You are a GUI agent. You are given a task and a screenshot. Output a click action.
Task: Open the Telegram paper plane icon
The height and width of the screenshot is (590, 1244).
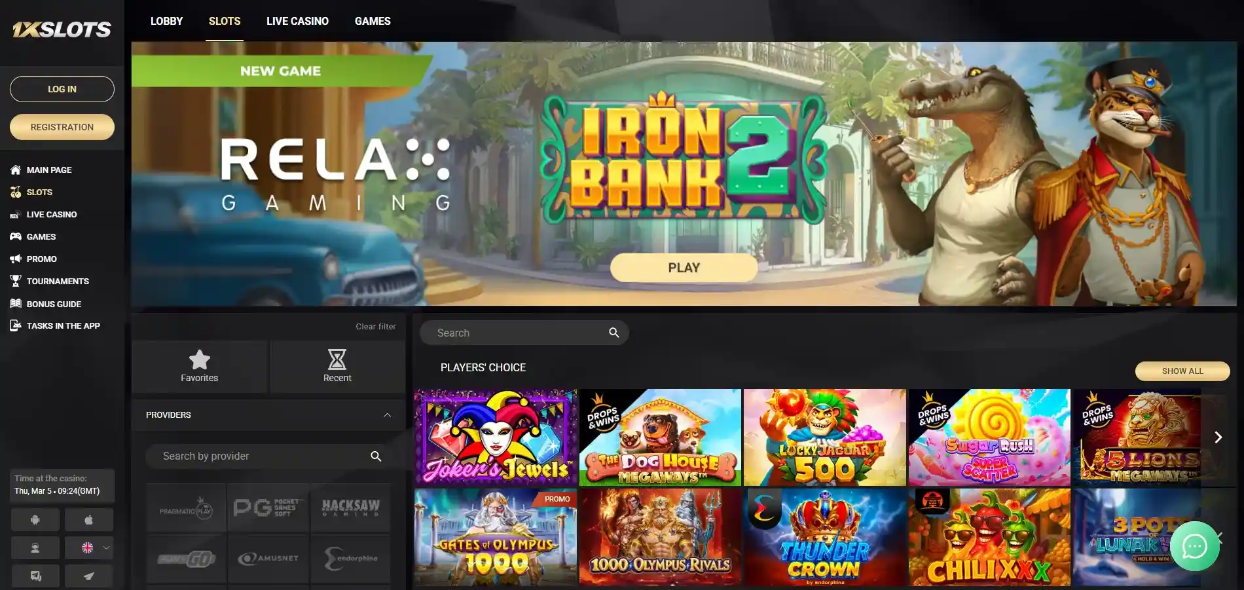click(89, 576)
